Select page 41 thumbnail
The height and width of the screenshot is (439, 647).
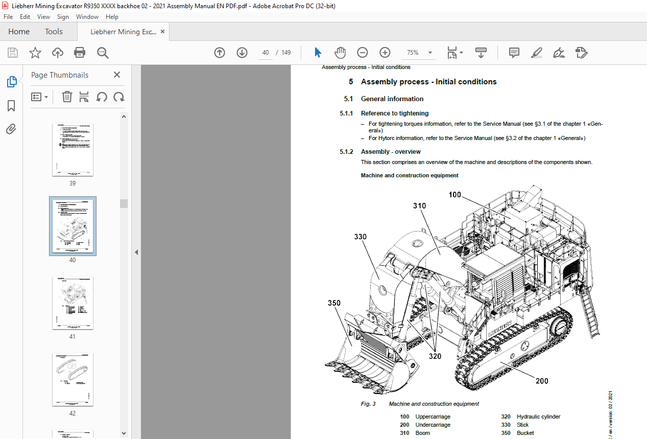(x=73, y=303)
